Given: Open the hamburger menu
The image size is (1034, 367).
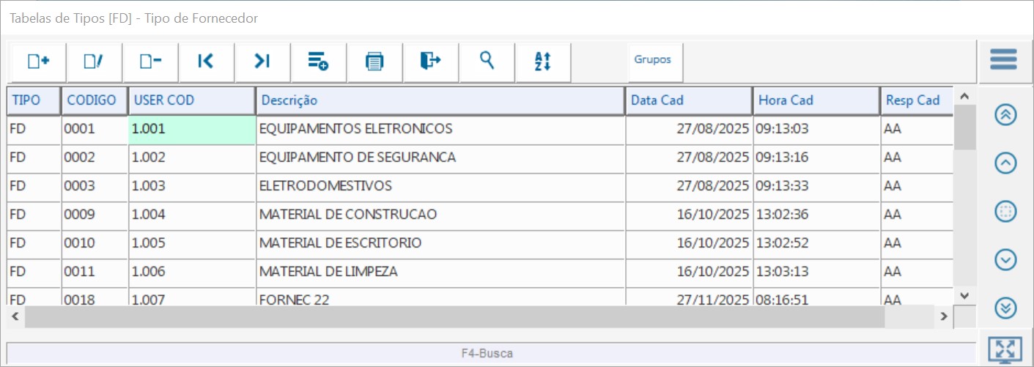Looking at the screenshot, I should [1003, 59].
